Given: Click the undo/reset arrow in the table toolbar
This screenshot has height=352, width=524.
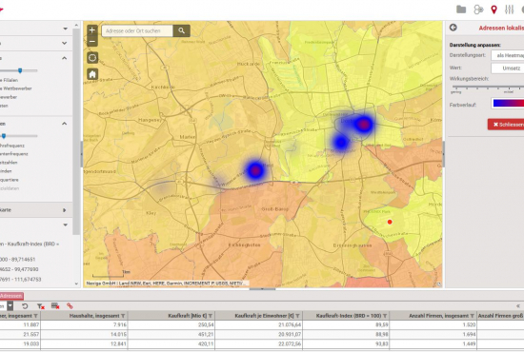Looking at the screenshot, I should tap(25, 306).
